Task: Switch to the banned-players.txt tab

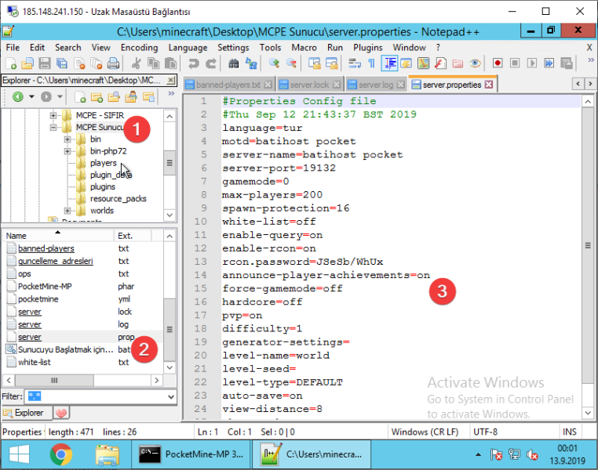Action: pos(228,85)
